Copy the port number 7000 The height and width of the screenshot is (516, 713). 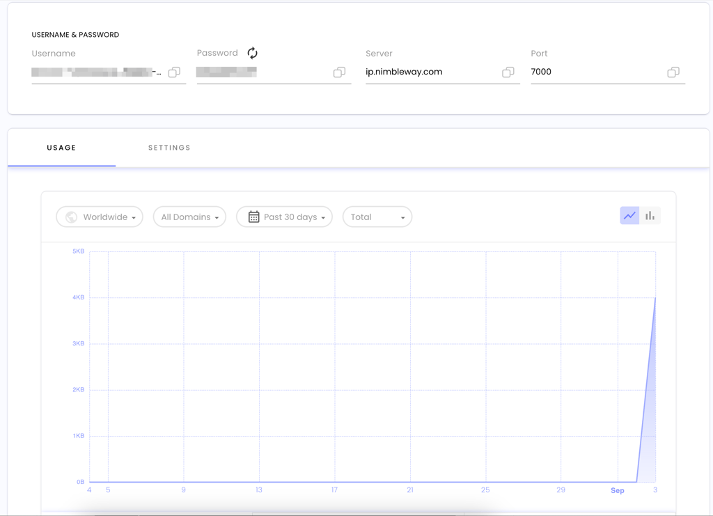pyautogui.click(x=673, y=72)
